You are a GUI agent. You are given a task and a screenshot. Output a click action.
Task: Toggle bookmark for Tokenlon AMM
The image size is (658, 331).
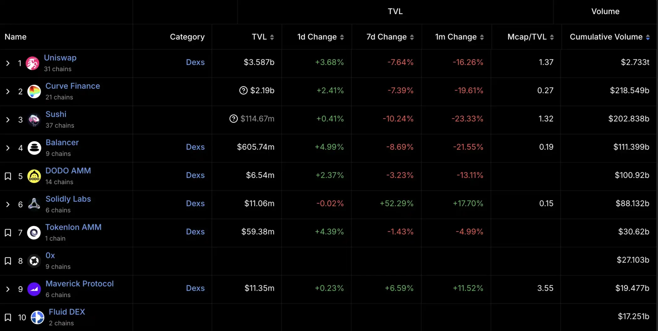(8, 232)
